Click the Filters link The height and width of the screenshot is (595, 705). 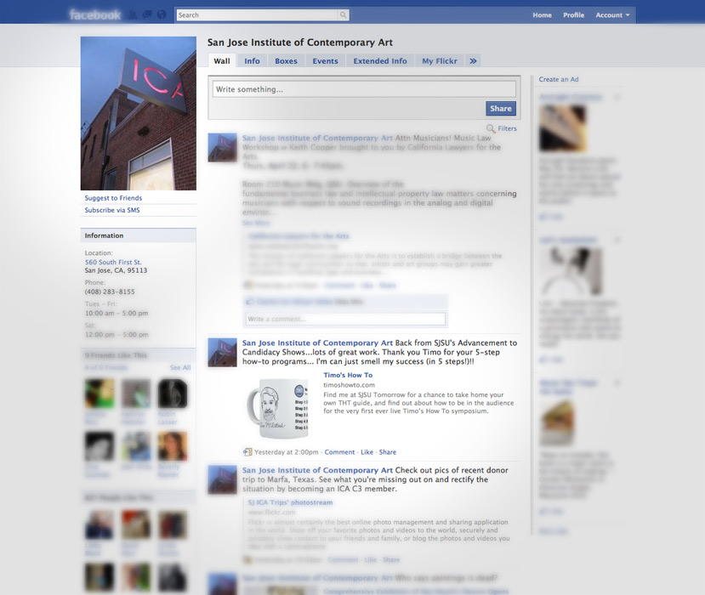point(507,128)
